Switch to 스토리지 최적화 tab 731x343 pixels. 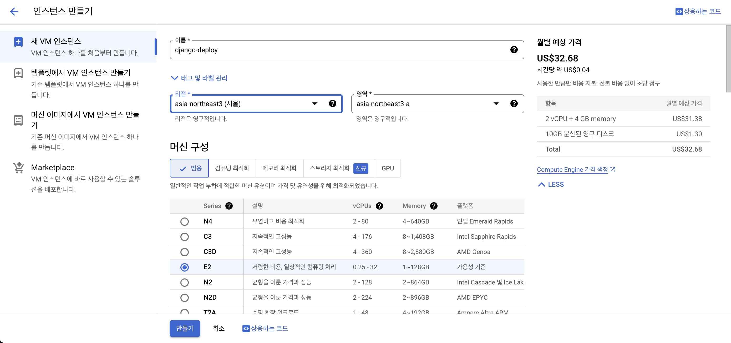coord(339,168)
